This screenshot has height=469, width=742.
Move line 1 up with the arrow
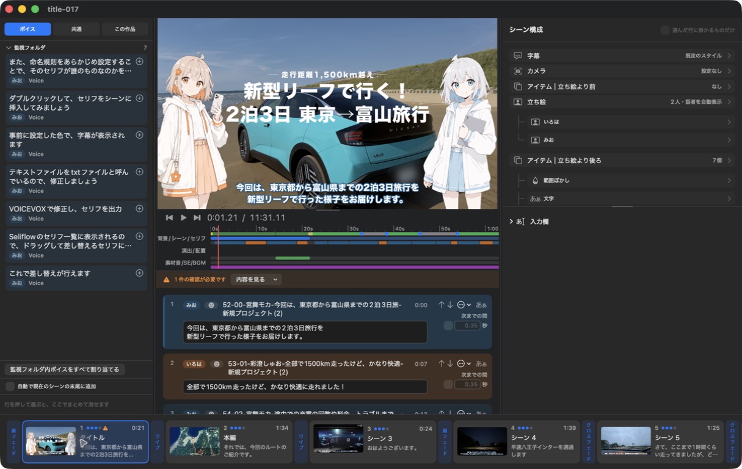click(441, 305)
